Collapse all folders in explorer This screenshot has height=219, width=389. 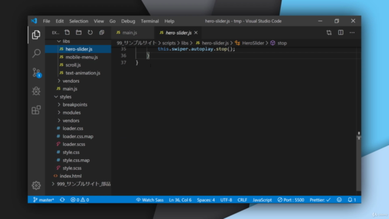click(x=102, y=32)
